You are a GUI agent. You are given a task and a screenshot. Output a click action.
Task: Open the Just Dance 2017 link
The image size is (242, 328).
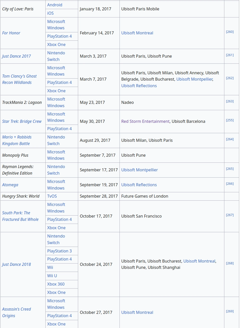[x=16, y=56]
